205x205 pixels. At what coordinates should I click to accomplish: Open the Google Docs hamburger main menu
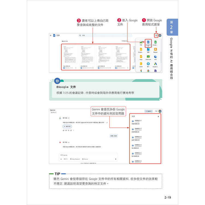click(x=51, y=36)
